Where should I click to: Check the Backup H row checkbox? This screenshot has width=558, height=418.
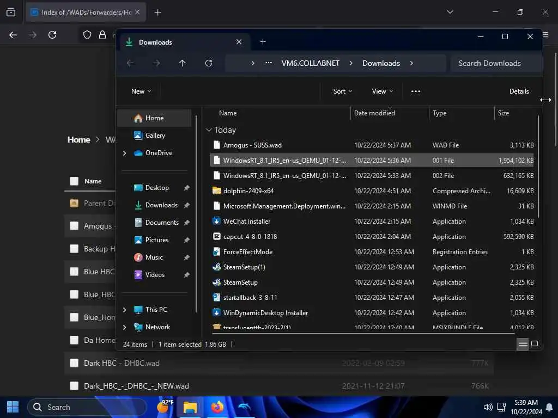pos(74,249)
